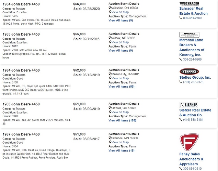Click the globe icon next to Mason City, IA
The width and height of the screenshot is (218, 171).
click(110, 74)
